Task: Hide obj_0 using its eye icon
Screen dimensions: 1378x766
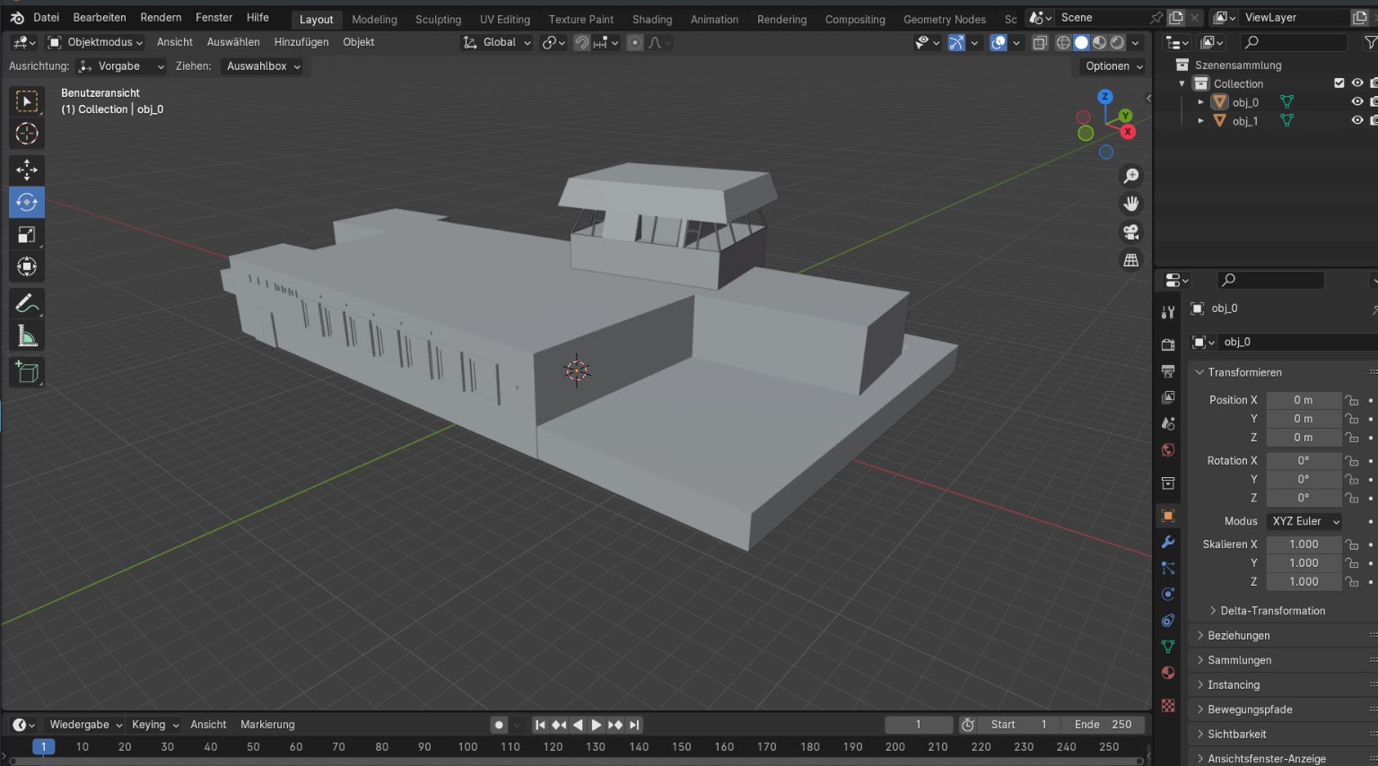Action: [1356, 102]
